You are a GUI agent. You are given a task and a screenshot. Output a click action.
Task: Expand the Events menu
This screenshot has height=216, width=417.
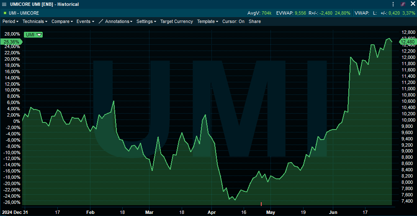click(x=85, y=21)
